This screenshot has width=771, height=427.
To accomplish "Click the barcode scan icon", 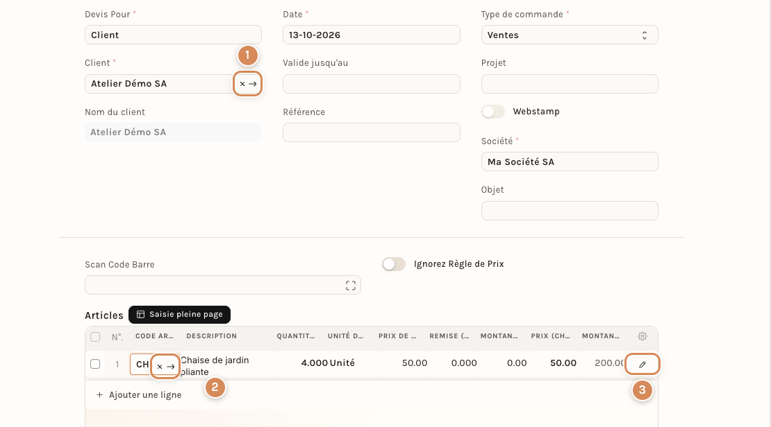I will tap(351, 286).
